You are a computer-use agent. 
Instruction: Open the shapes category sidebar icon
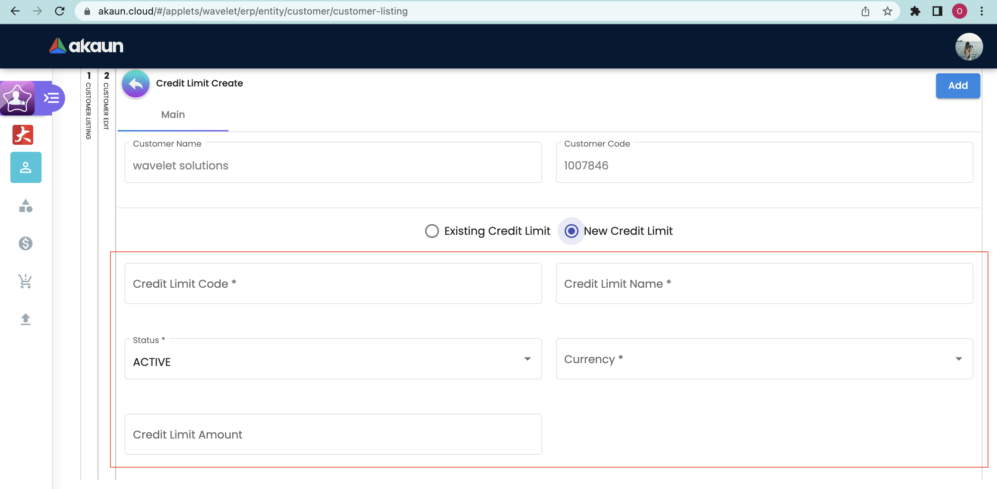coord(26,206)
